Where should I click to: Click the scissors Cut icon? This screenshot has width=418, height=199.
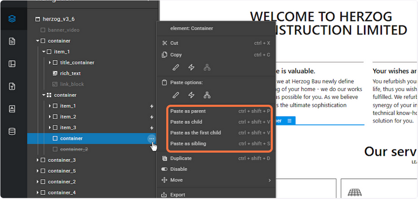click(165, 43)
